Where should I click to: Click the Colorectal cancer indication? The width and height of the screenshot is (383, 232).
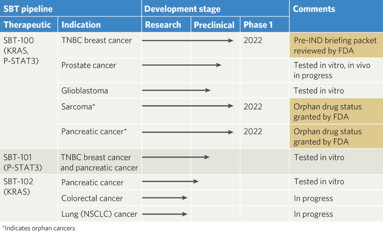92,199
